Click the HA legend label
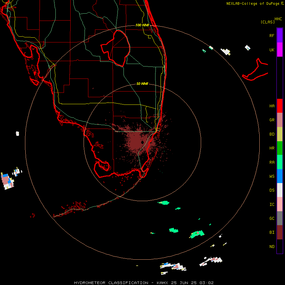Screen dimensions: 285x285 (272, 106)
